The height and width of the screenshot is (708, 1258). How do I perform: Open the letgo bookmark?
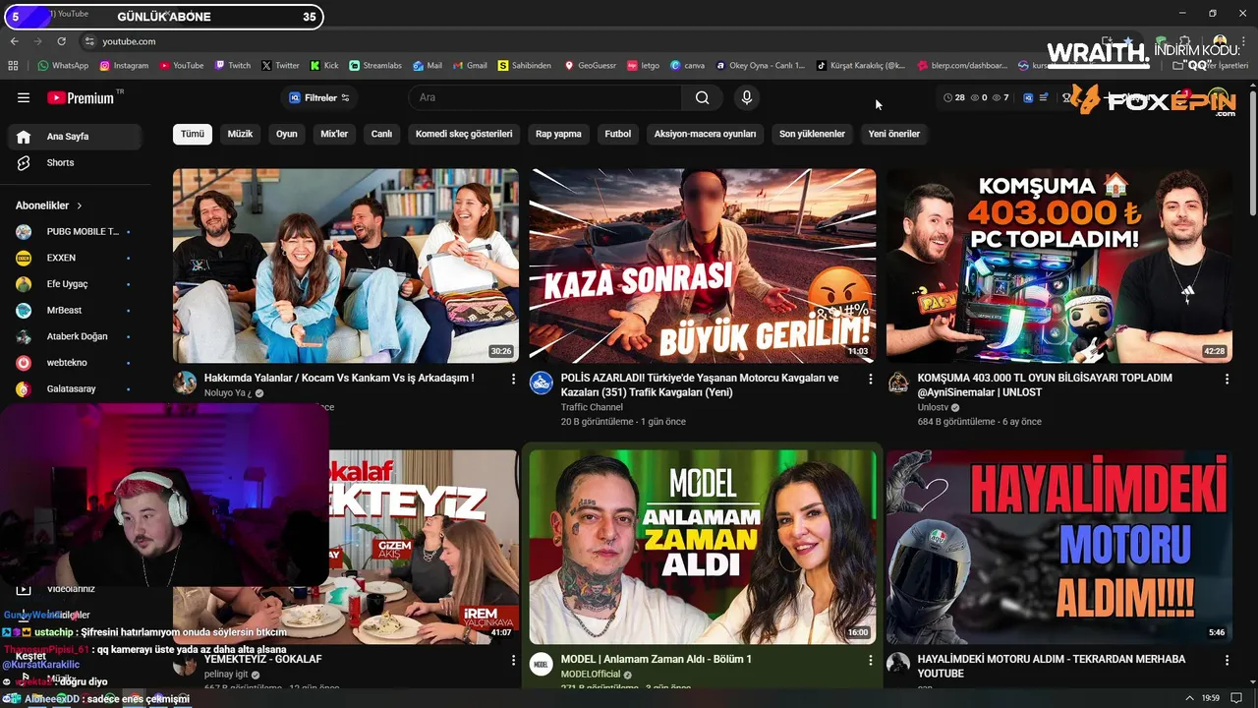click(643, 66)
